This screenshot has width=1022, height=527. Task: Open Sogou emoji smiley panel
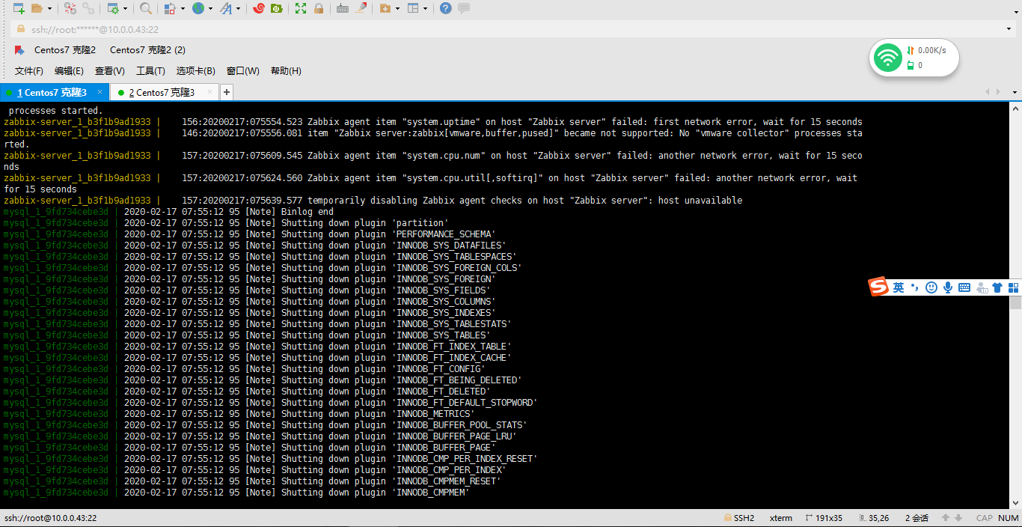(931, 287)
